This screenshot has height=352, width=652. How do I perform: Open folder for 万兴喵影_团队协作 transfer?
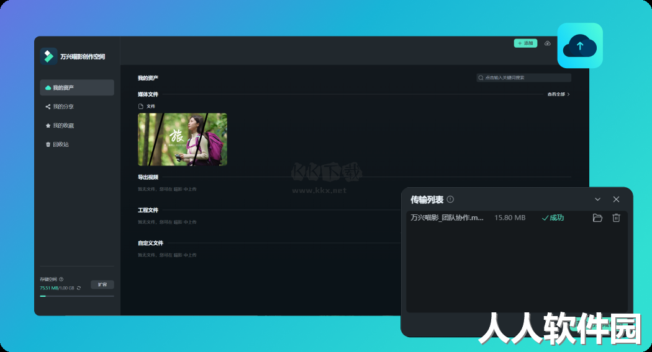click(597, 218)
